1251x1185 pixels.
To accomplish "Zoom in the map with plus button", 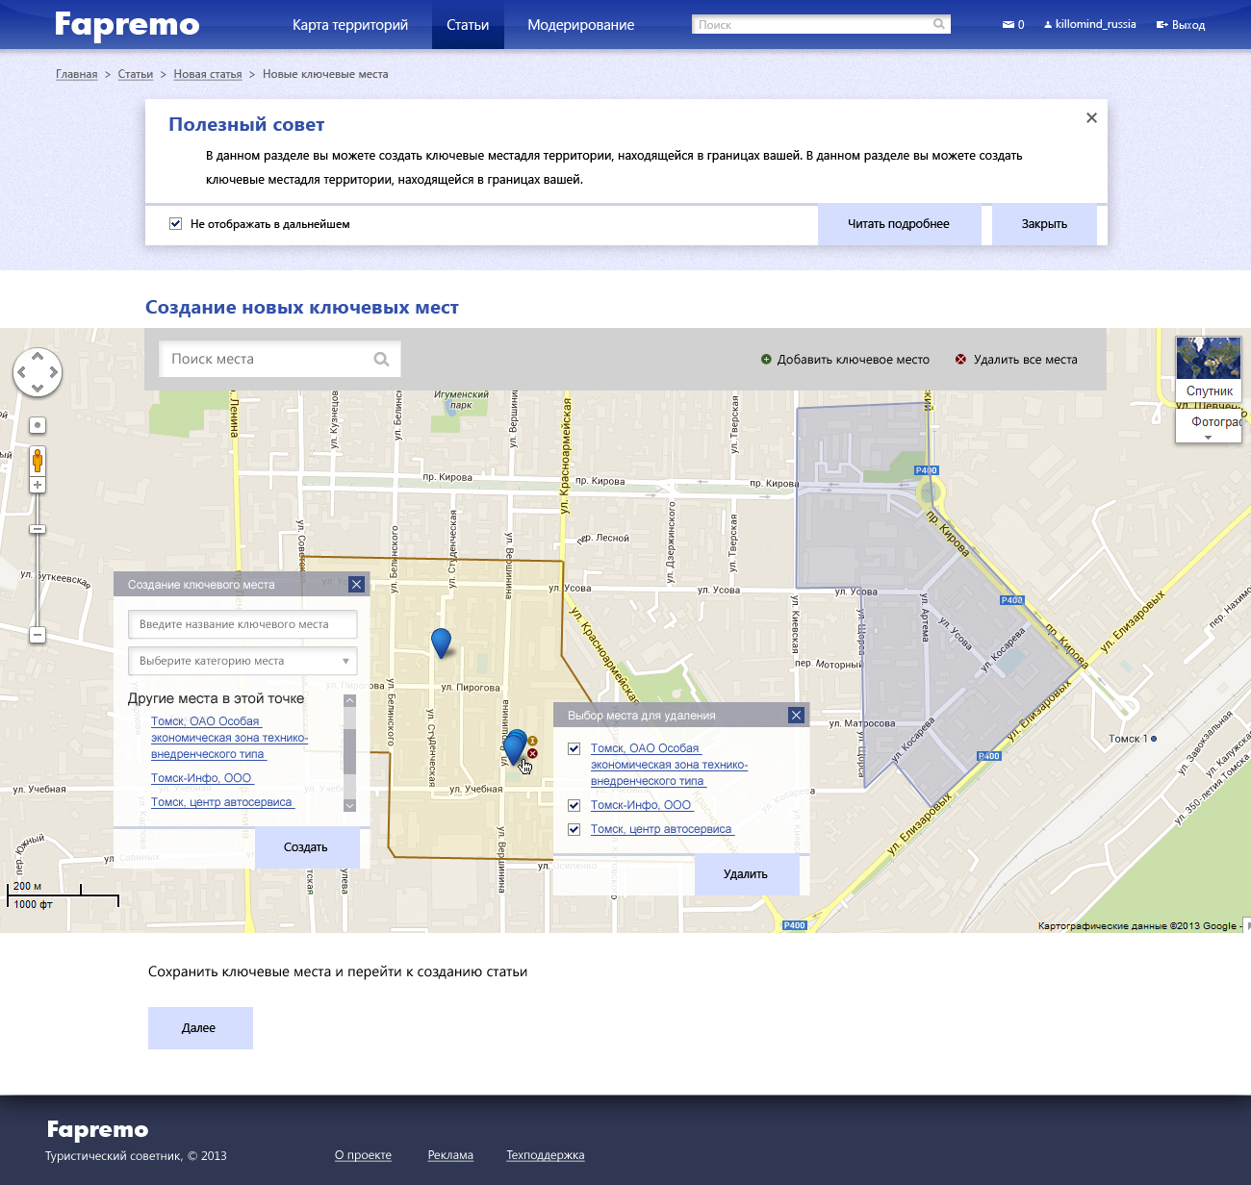I will (x=38, y=485).
